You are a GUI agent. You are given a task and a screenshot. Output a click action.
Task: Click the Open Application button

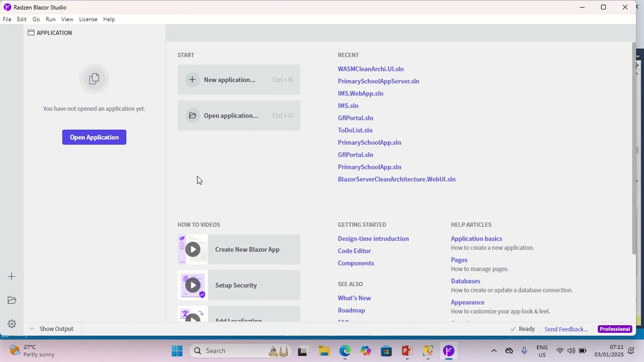94,137
